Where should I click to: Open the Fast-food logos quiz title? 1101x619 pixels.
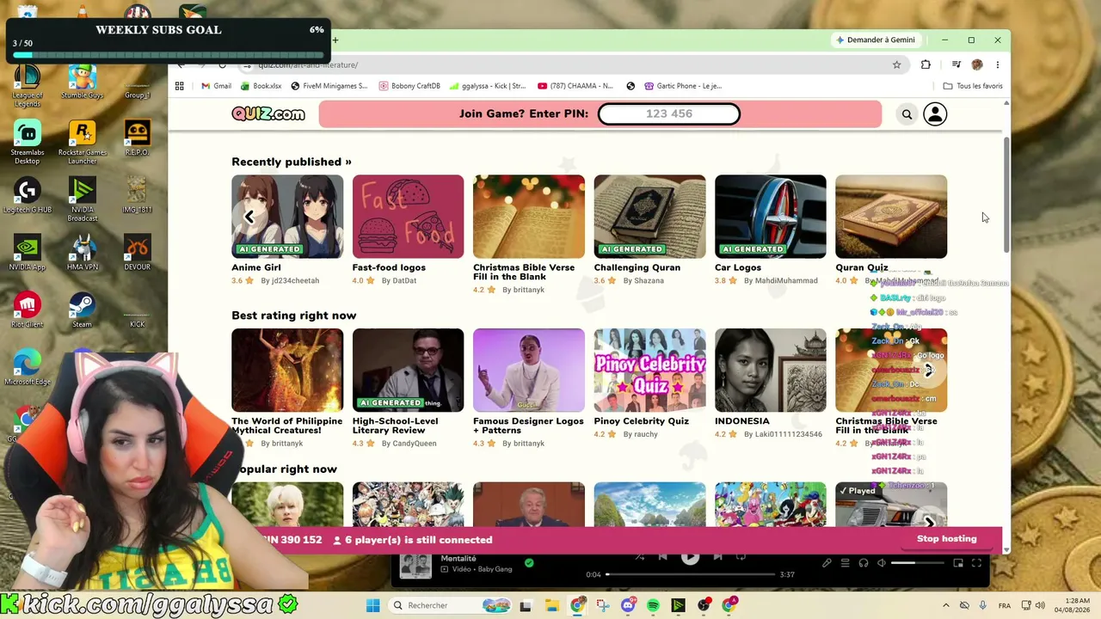tap(389, 267)
